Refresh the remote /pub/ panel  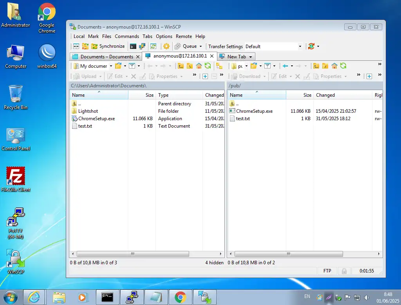343,66
